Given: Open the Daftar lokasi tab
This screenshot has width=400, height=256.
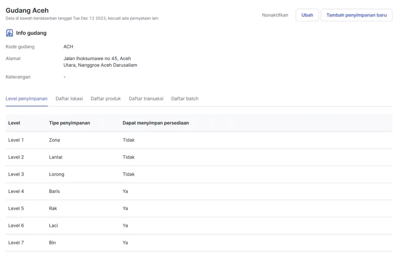Looking at the screenshot, I should (x=69, y=99).
